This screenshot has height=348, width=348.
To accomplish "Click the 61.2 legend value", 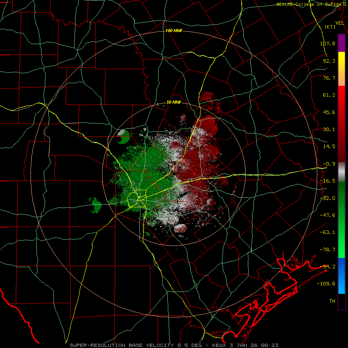I will click(329, 95).
